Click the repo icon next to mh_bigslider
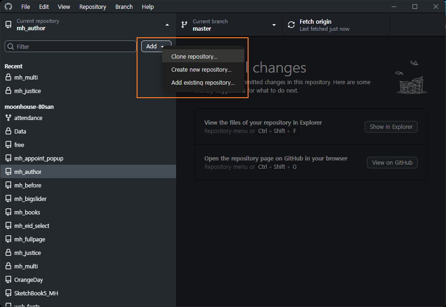 [x=8, y=199]
